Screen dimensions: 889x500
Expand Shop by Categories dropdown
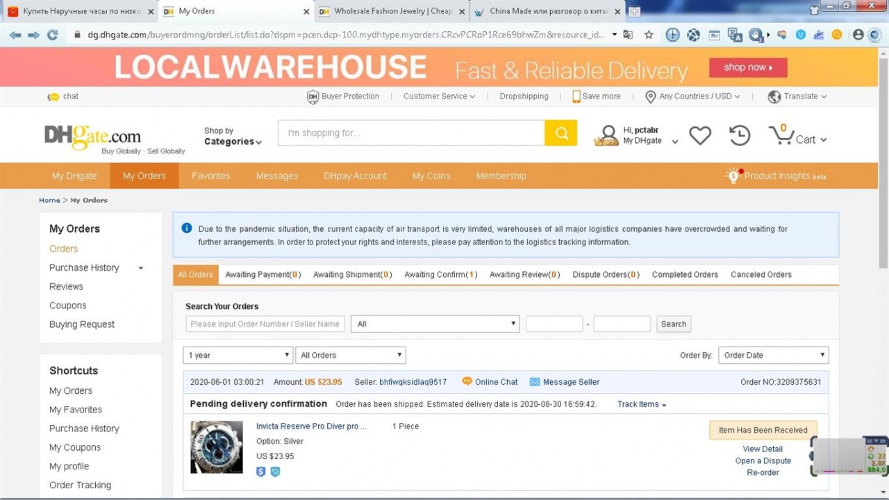(233, 136)
